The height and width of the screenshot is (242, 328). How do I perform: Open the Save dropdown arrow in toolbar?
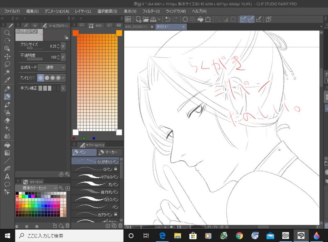coord(159,19)
